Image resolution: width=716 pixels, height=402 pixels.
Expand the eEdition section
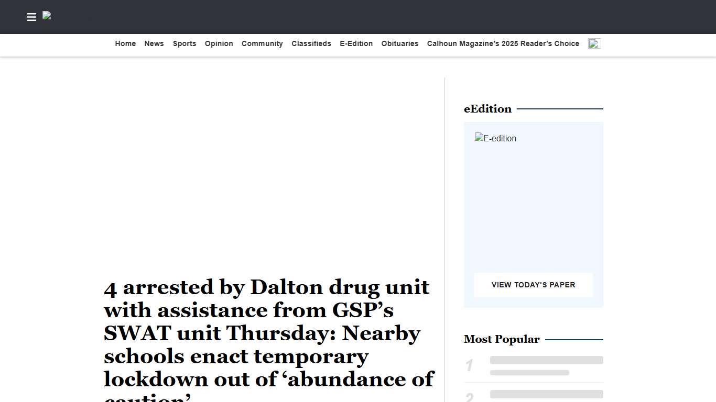pos(487,109)
